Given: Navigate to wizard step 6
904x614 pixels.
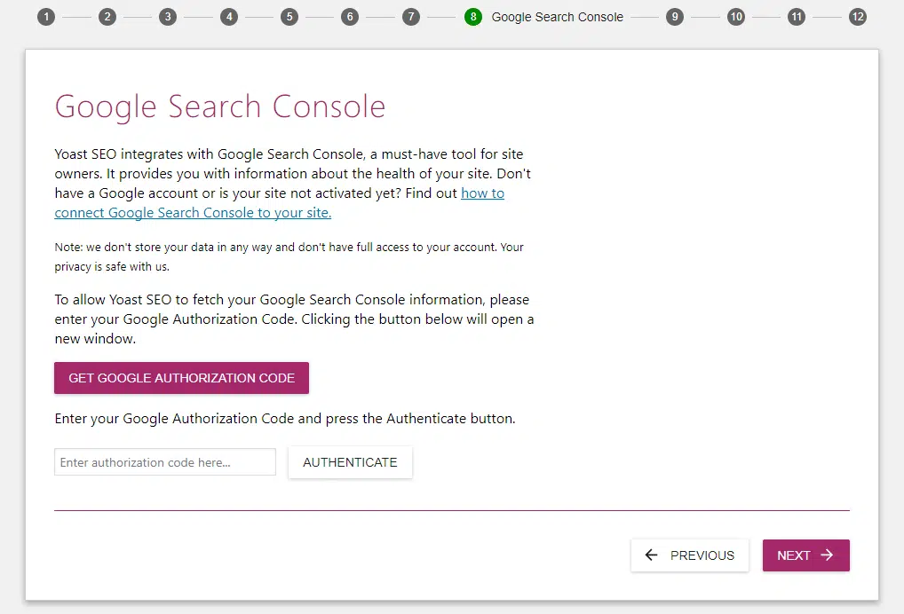Looking at the screenshot, I should point(350,17).
